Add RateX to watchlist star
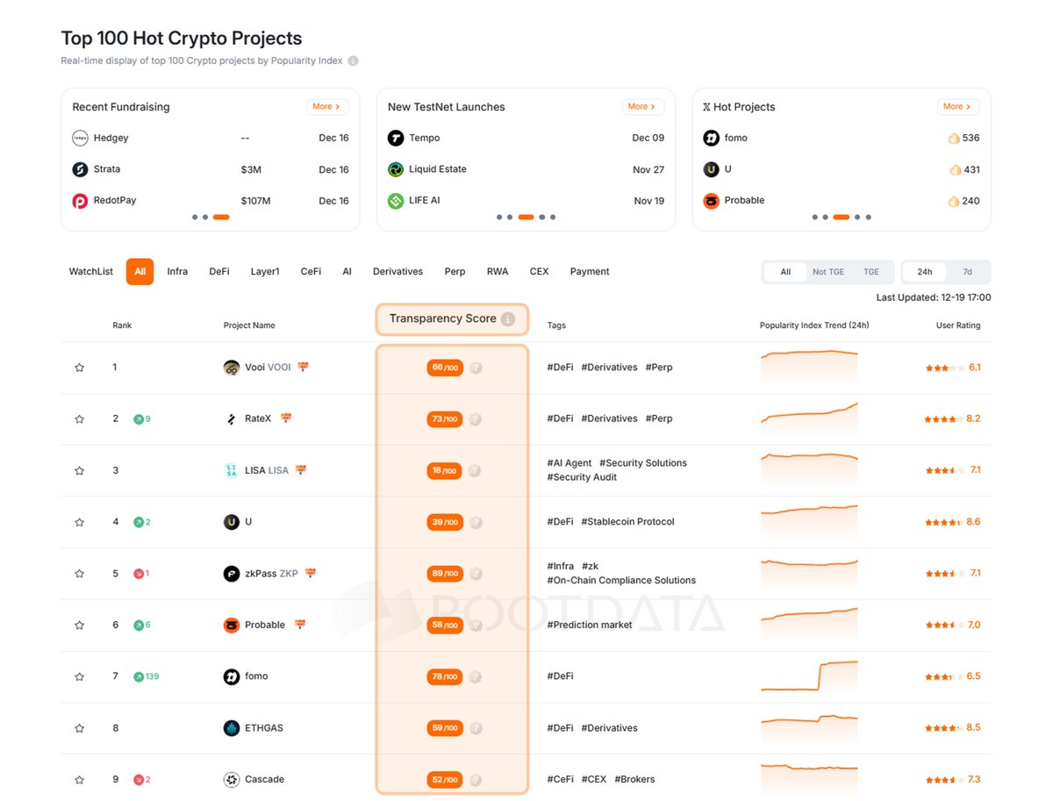1053x801 pixels. (x=80, y=419)
